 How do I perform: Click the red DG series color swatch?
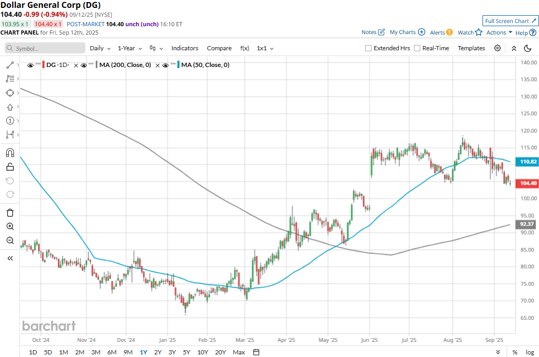click(43, 65)
